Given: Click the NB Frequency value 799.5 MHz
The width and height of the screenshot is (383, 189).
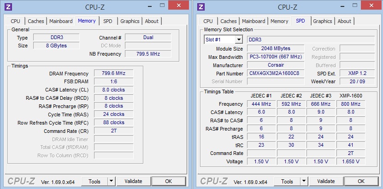Looking at the screenshot, I should pos(148,54).
